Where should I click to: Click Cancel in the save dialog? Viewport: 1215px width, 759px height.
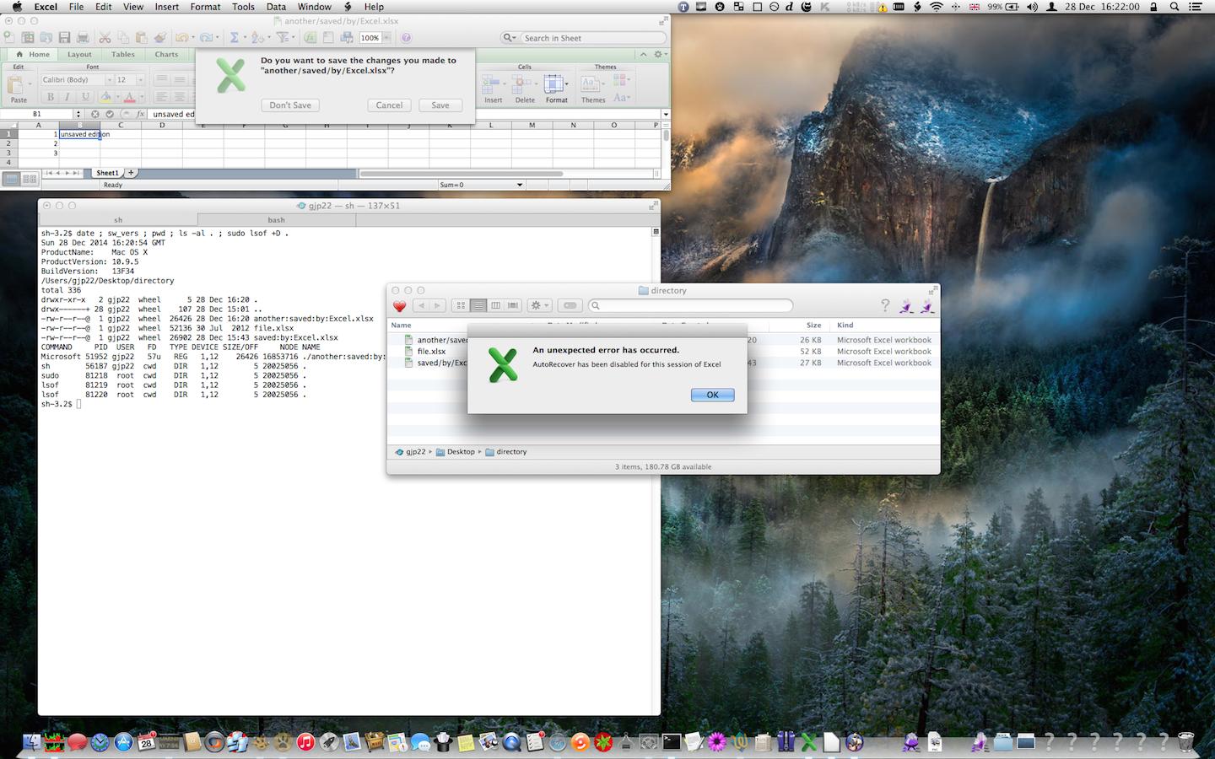[389, 105]
